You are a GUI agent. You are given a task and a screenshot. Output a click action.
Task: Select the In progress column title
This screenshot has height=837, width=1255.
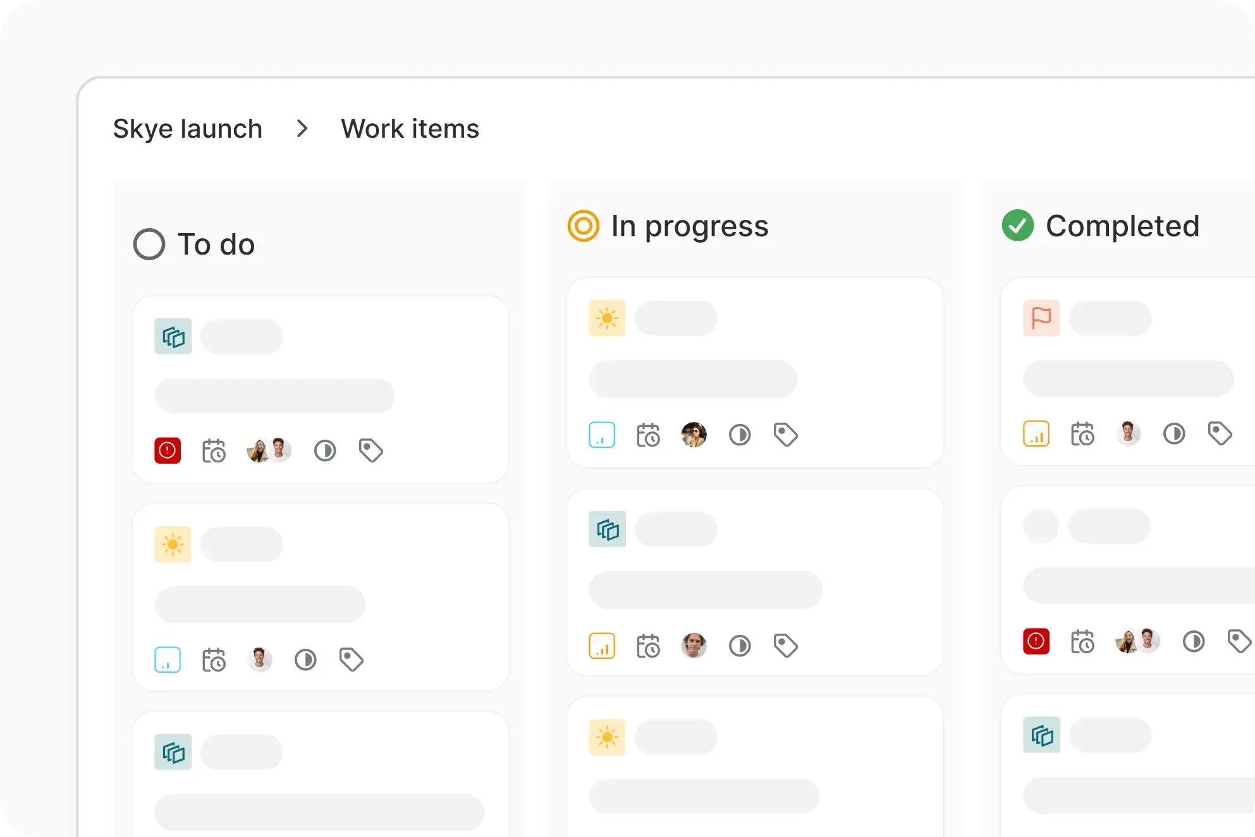pyautogui.click(x=689, y=226)
